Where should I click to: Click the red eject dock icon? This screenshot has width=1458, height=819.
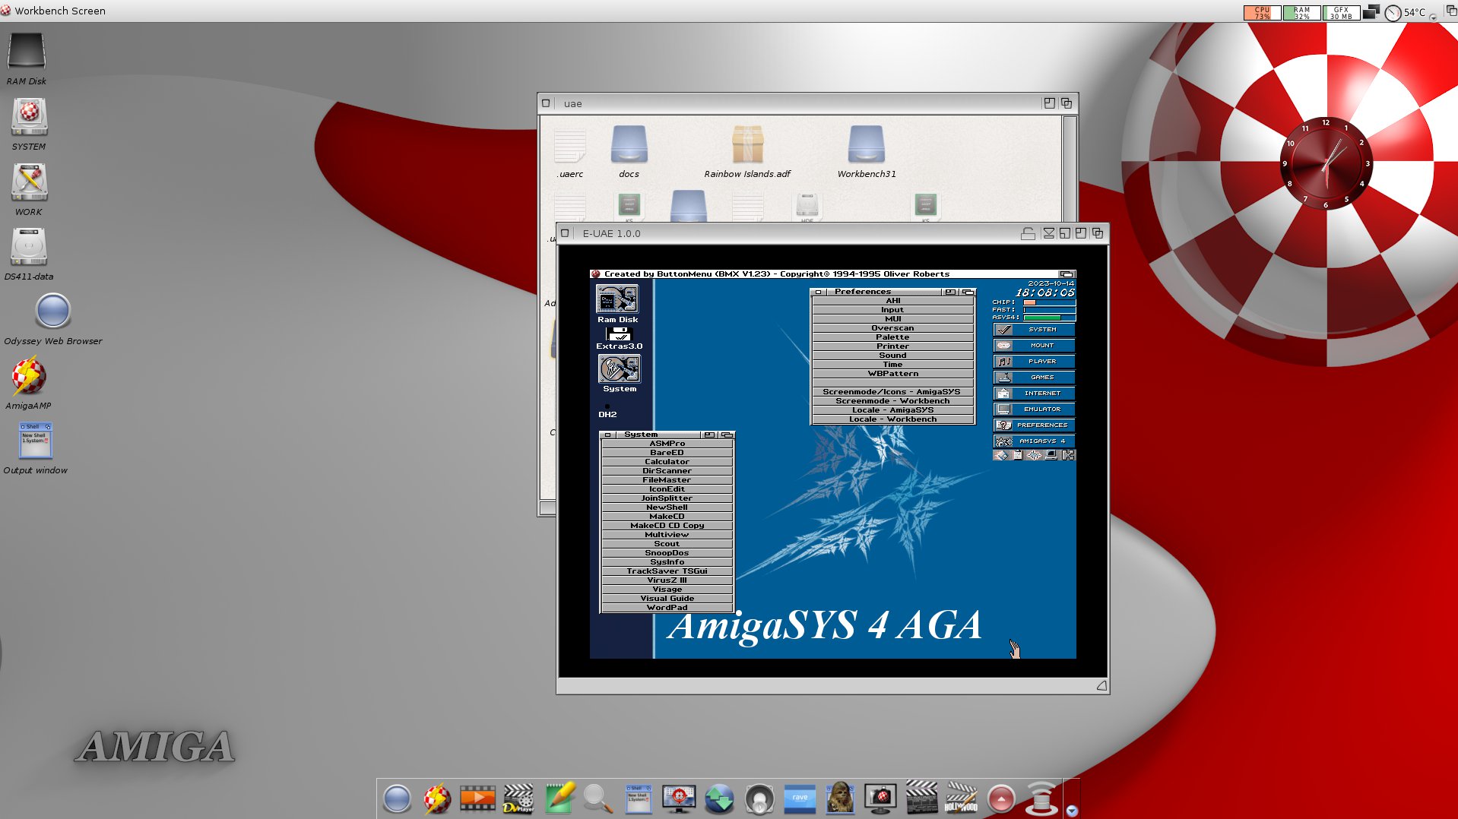pos(1001,799)
